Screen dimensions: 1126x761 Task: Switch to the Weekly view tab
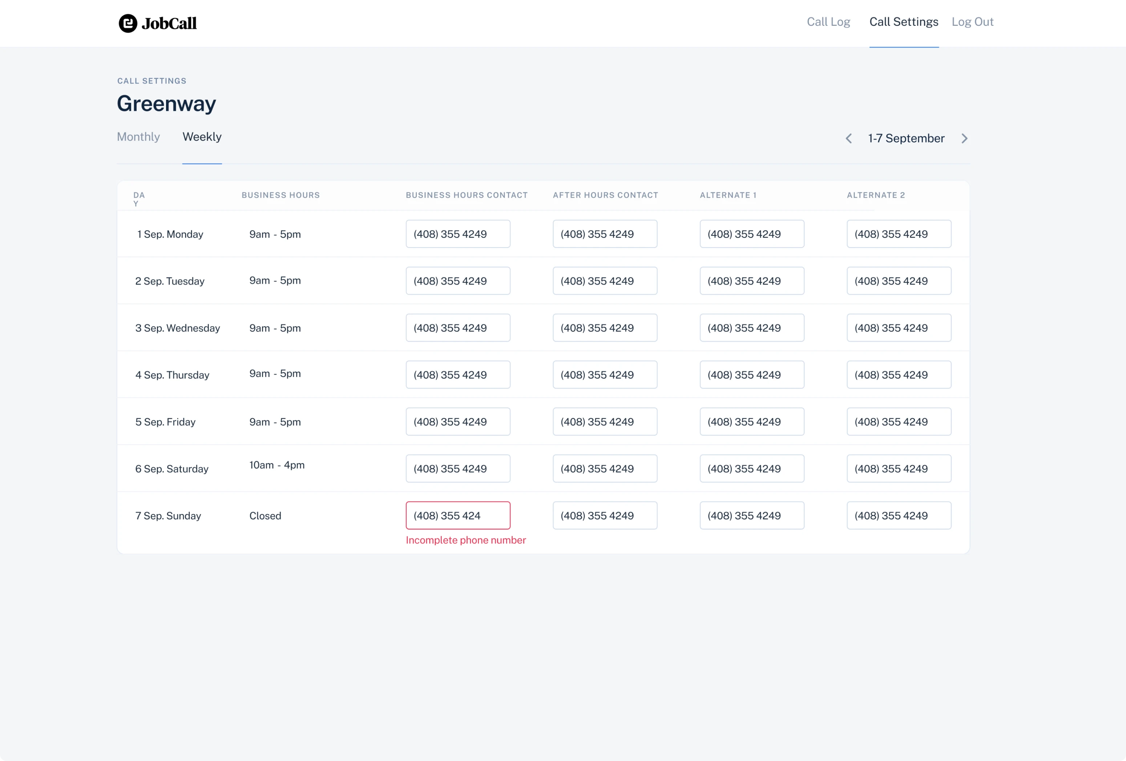pyautogui.click(x=202, y=137)
